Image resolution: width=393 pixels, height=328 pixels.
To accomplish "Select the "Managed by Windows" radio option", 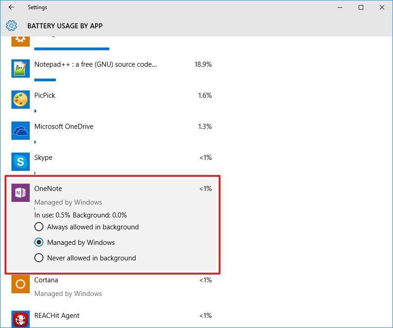I will click(x=39, y=242).
